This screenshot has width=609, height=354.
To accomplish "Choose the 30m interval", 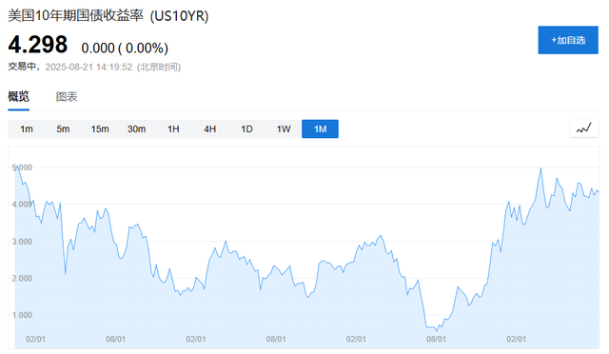I will [136, 129].
